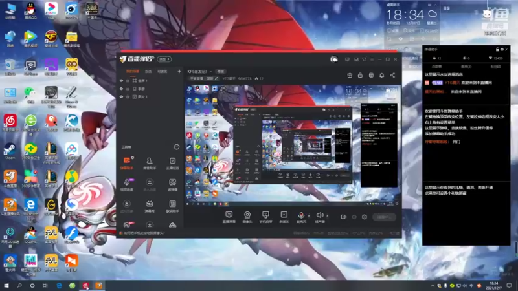Select the third scene tab
518x291 pixels.
(x=163, y=72)
